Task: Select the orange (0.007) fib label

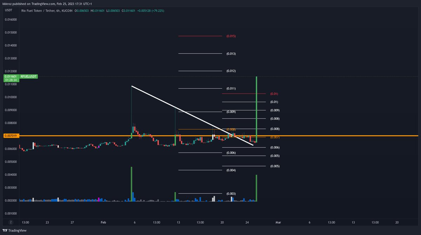Action: click(275, 137)
